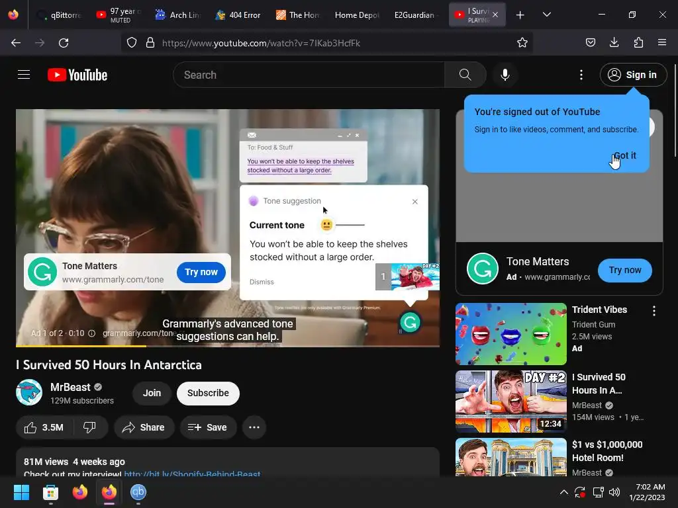Click the page vertical scrollbar

[x=675, y=110]
